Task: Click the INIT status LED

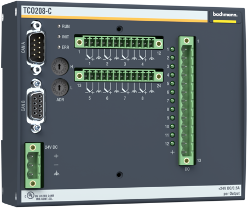Action: (59, 37)
